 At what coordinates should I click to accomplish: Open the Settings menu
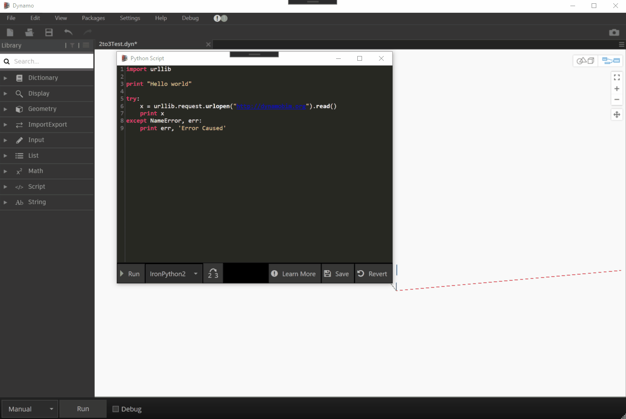coord(130,18)
